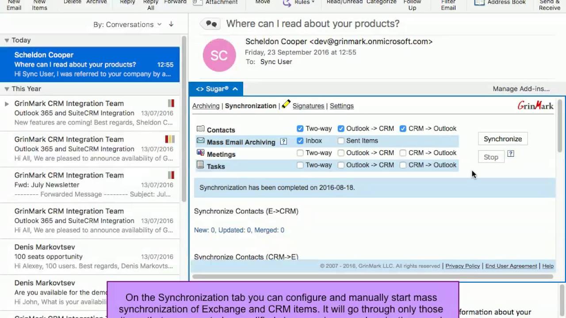Open the By: Conversations sort dropdown
Screen dimensions: 566x318
(127, 24)
